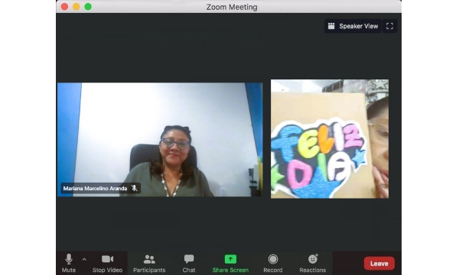Minimize the Zoom window with yellow button
Screen dimensions: 459x275
[x=76, y=7]
